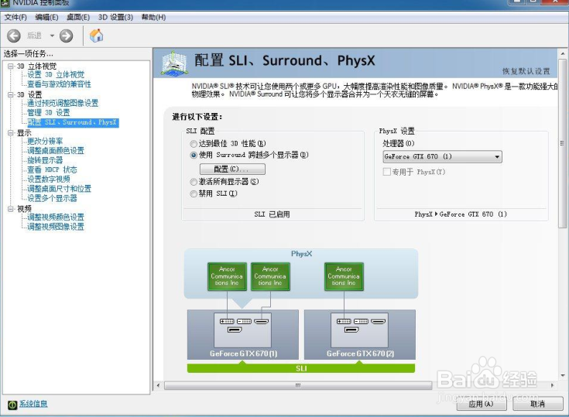This screenshot has height=417, width=569.
Task: Open PhysX processor dropdown GeForce GTX 670 (1)
Action: 442,156
